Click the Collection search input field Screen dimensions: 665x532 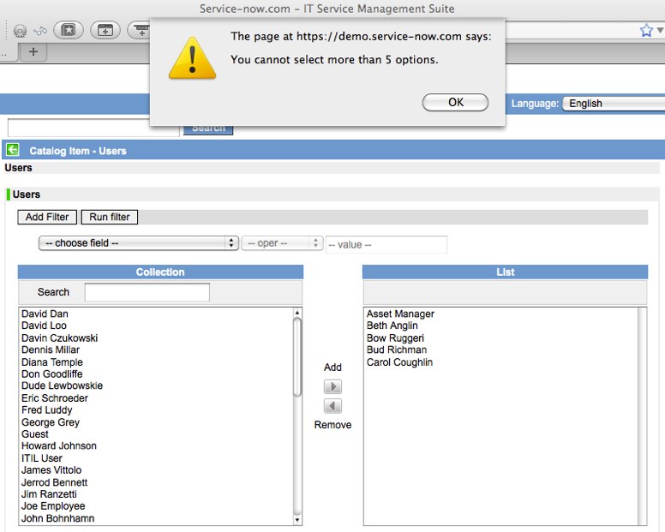(x=147, y=292)
